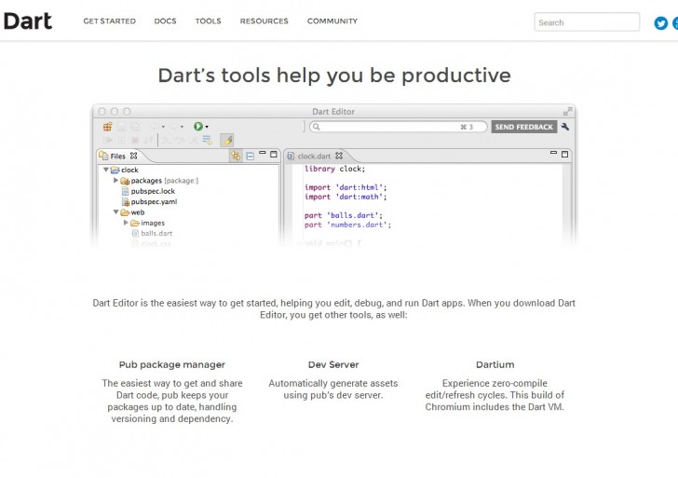Select the clock.dart editor tab

coord(313,157)
